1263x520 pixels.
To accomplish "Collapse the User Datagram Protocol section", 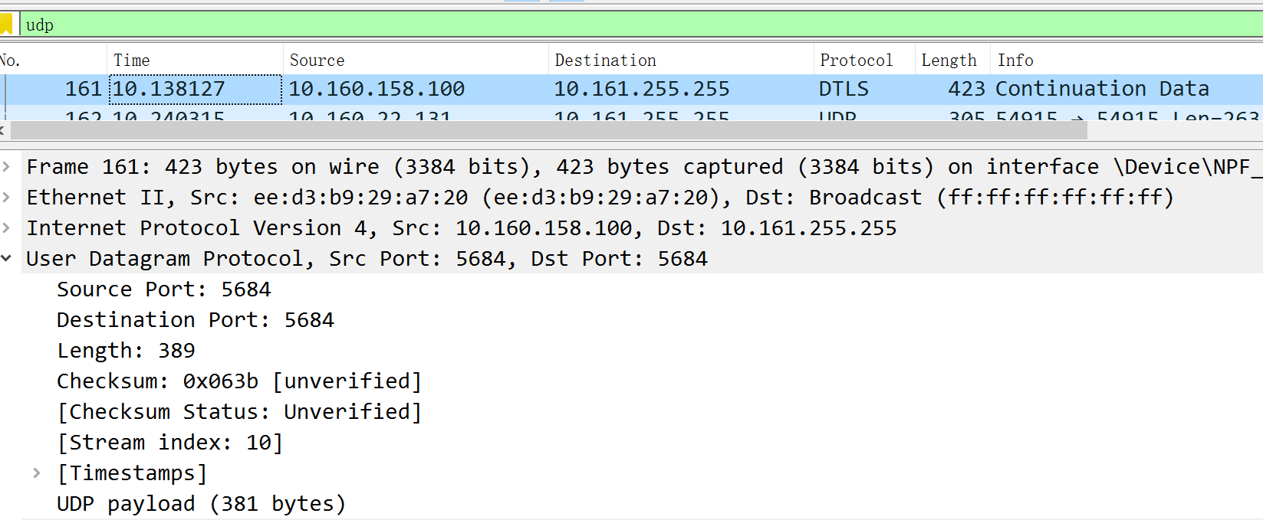I will [8, 258].
